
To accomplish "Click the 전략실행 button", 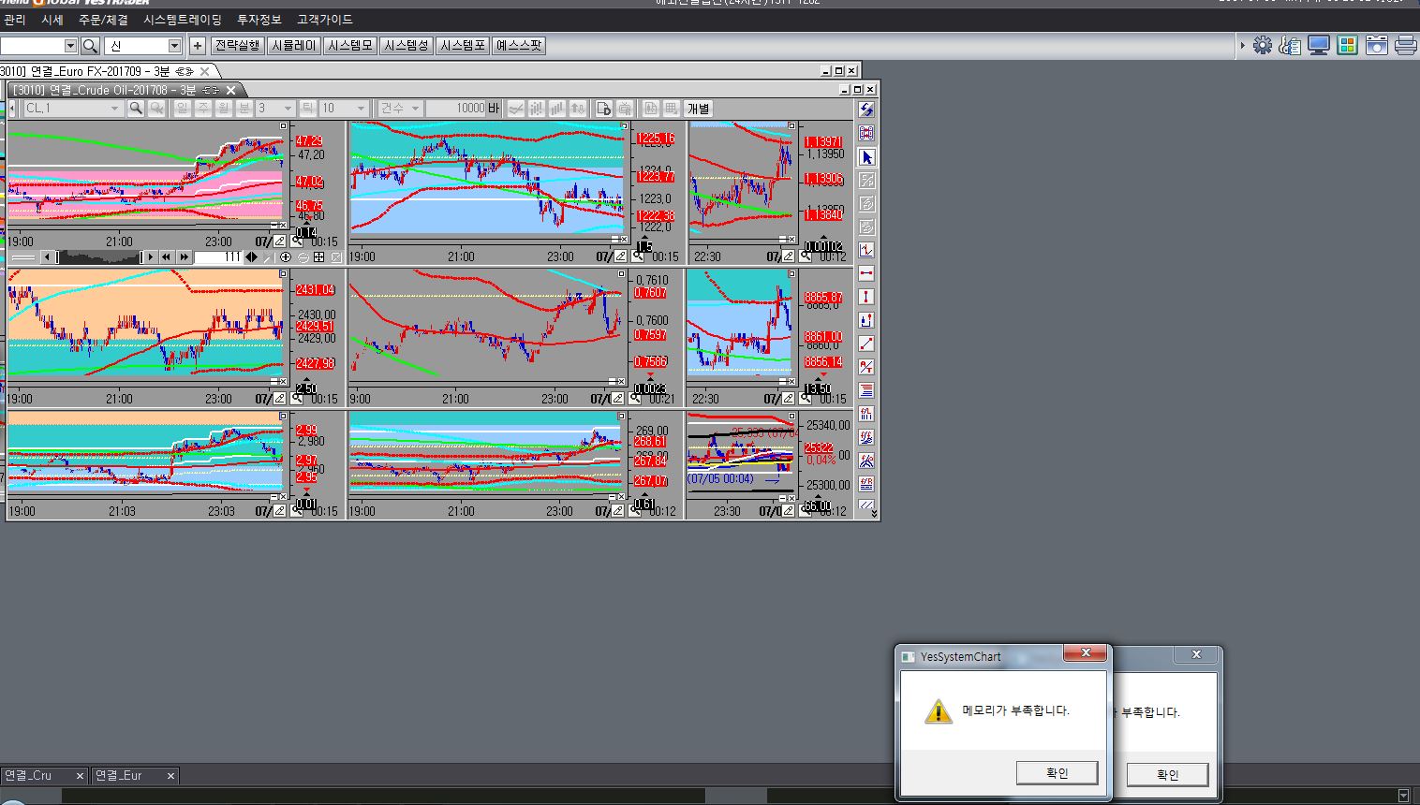I will click(237, 45).
